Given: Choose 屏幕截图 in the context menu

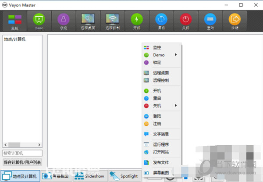Looking at the screenshot, I should coord(161,173).
